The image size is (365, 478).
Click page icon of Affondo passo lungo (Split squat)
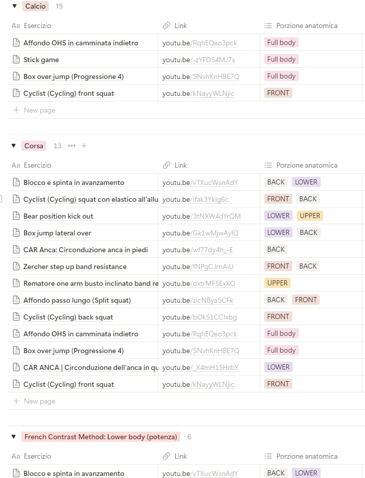(16, 300)
